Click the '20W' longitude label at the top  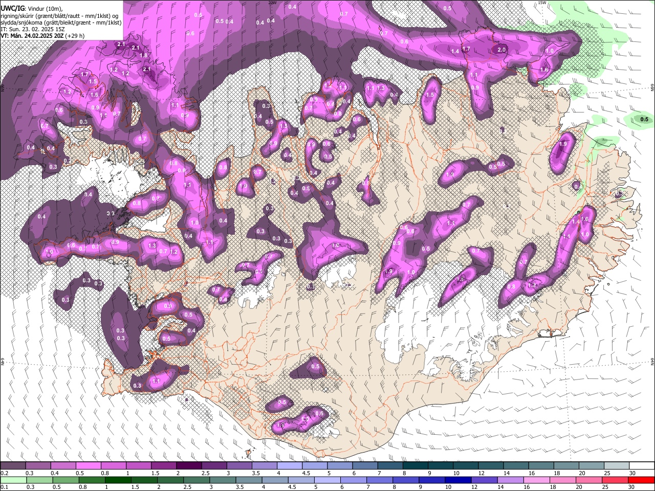(x=272, y=3)
